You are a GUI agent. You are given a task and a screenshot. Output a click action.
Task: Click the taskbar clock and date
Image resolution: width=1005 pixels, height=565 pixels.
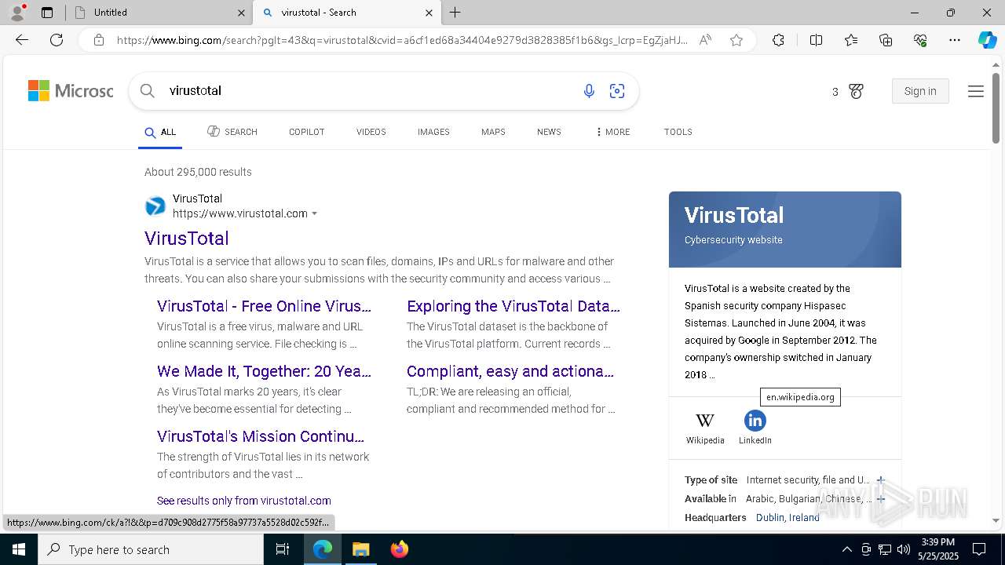[x=937, y=549]
